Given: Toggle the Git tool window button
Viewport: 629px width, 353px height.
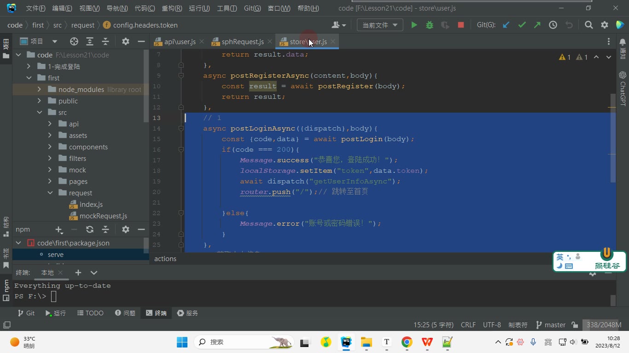Looking at the screenshot, I should 26,313.
